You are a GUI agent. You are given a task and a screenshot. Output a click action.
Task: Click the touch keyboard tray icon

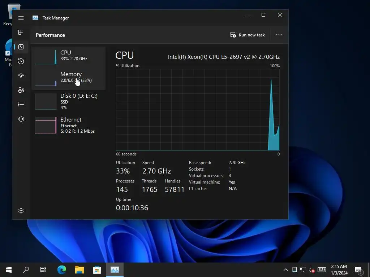coord(322,270)
